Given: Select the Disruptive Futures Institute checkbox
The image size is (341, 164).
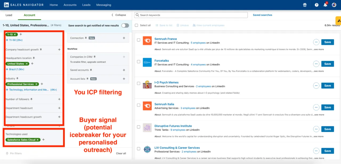Looking at the screenshot, I should click(x=139, y=127).
